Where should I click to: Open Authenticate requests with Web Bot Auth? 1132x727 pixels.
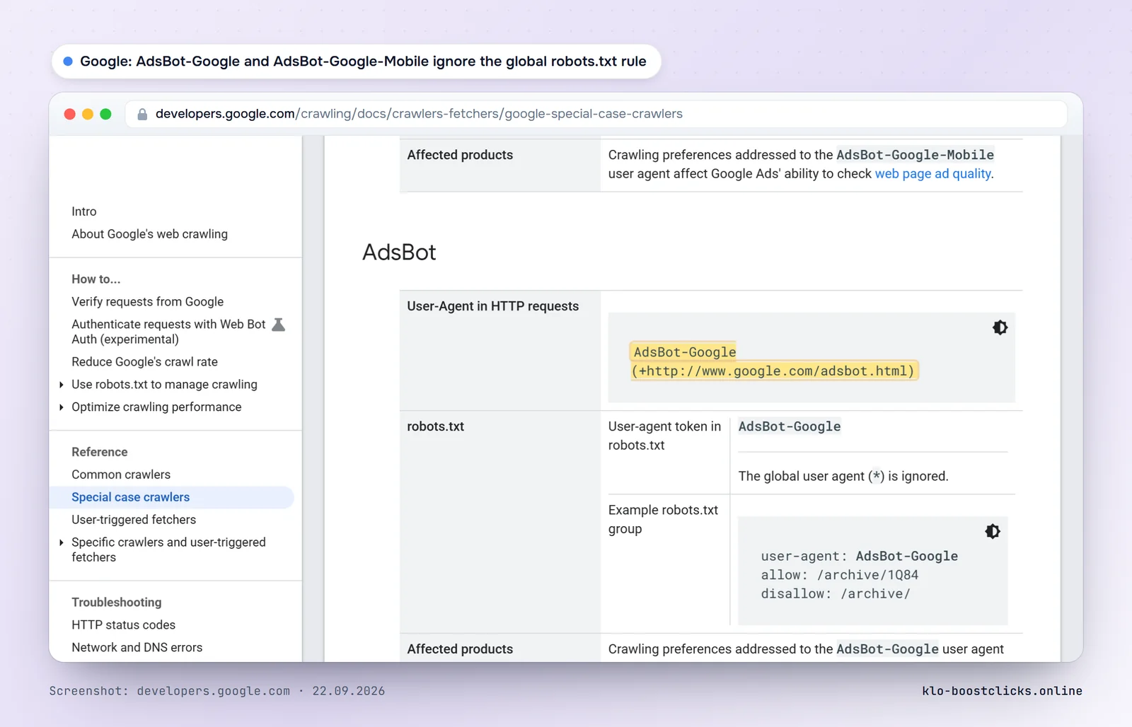tap(168, 332)
